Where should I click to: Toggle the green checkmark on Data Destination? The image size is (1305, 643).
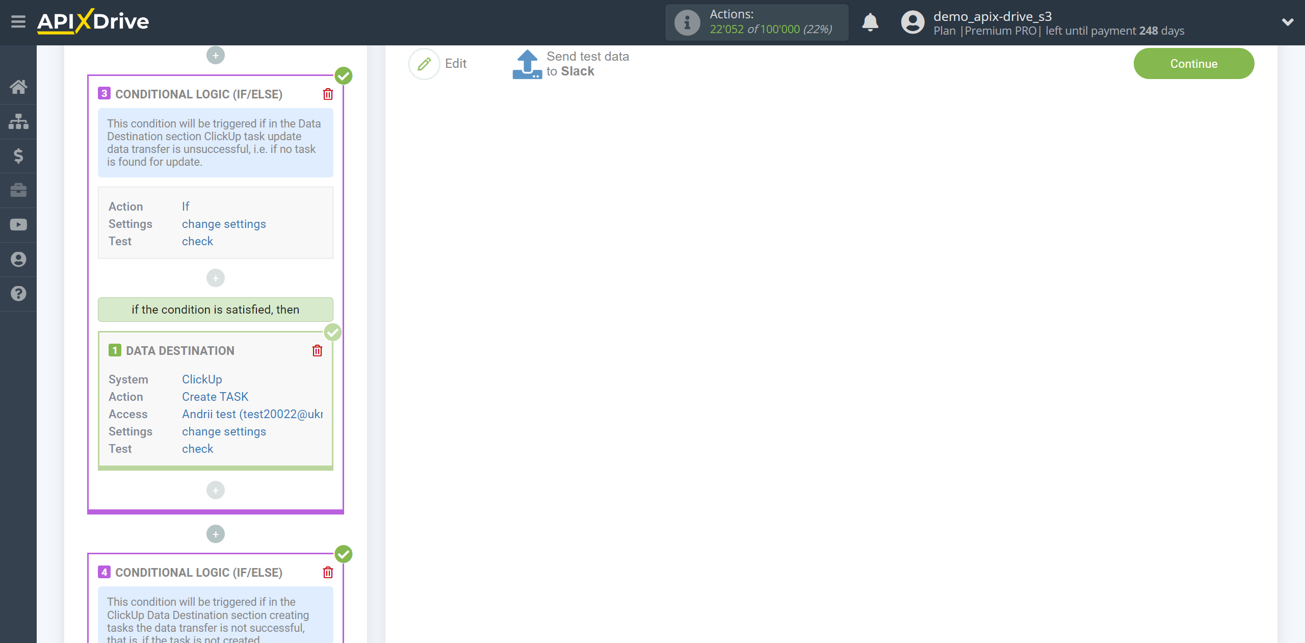tap(333, 332)
